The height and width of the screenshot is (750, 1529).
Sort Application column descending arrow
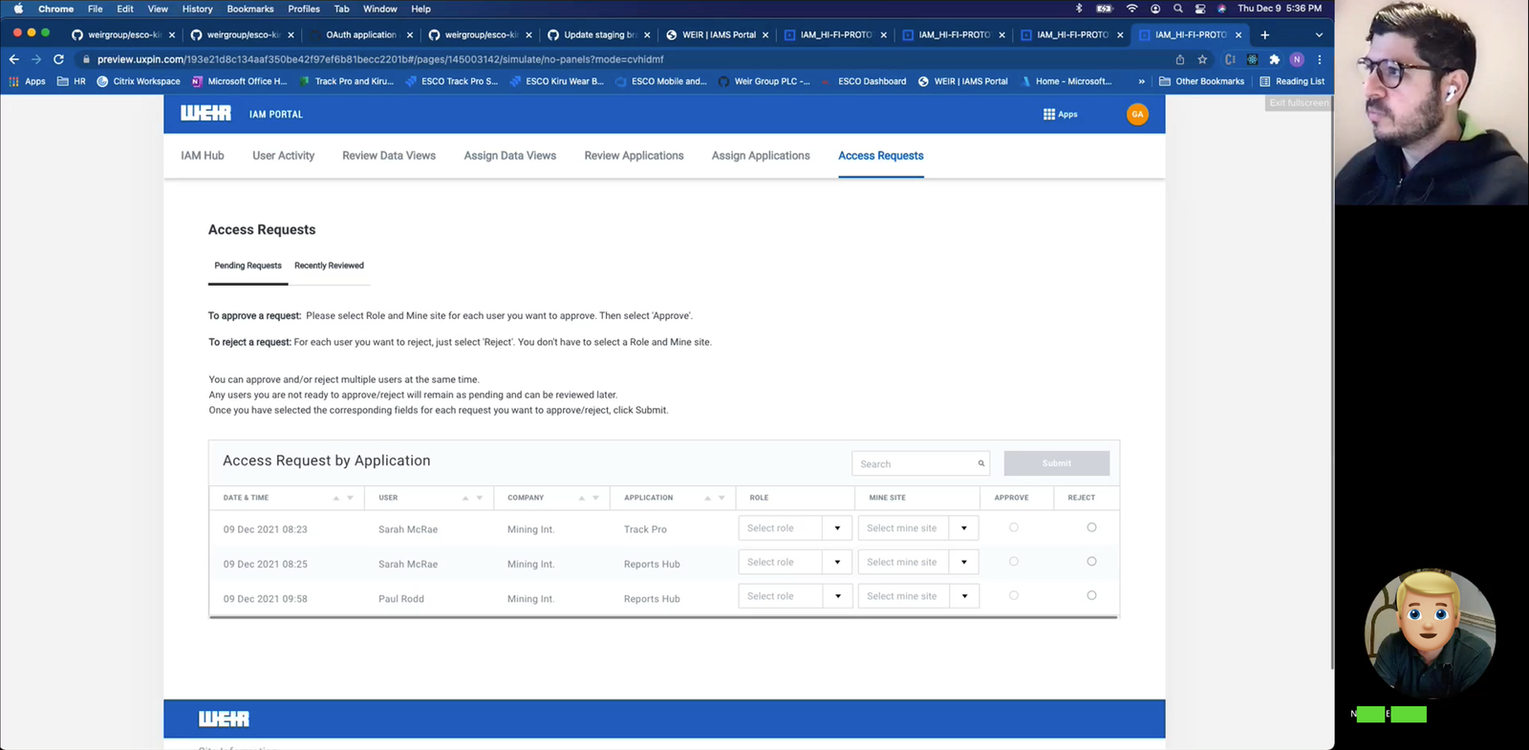(x=721, y=498)
